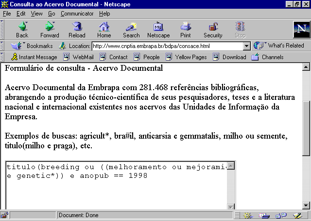Collapse the location toolbar via its handle
Viewport: 311px width, 221px height.
2,46
